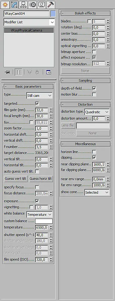Switch to the Hierarchy panel tab
The height and width of the screenshot is (301, 115).
pyautogui.click(x=24, y=4)
